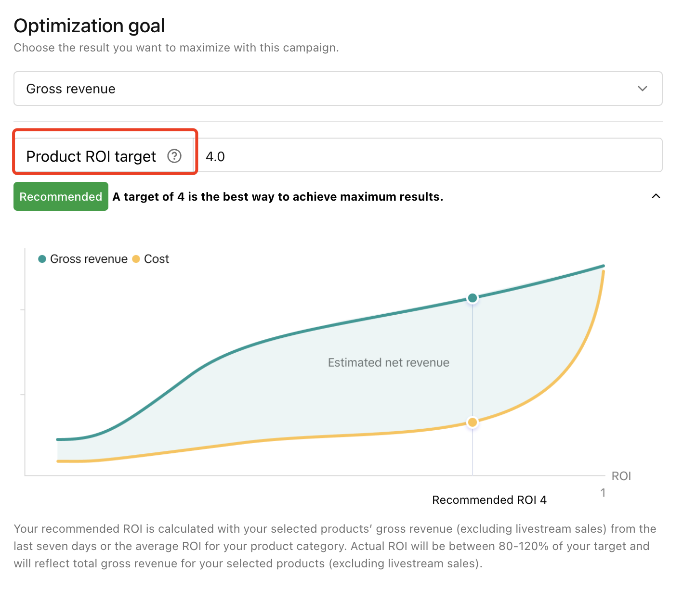This screenshot has height=589, width=683.
Task: Click the Product ROI target help icon
Action: click(x=174, y=156)
